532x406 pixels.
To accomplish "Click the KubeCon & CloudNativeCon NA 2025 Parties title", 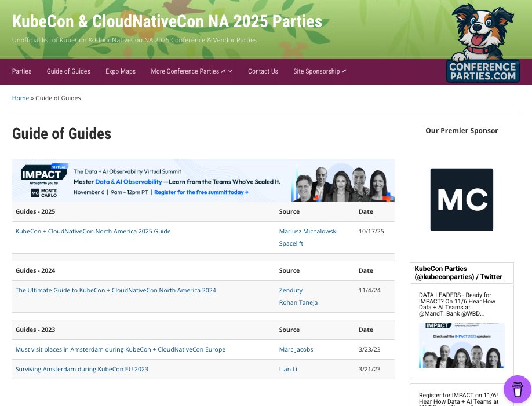I will click(x=167, y=21).
